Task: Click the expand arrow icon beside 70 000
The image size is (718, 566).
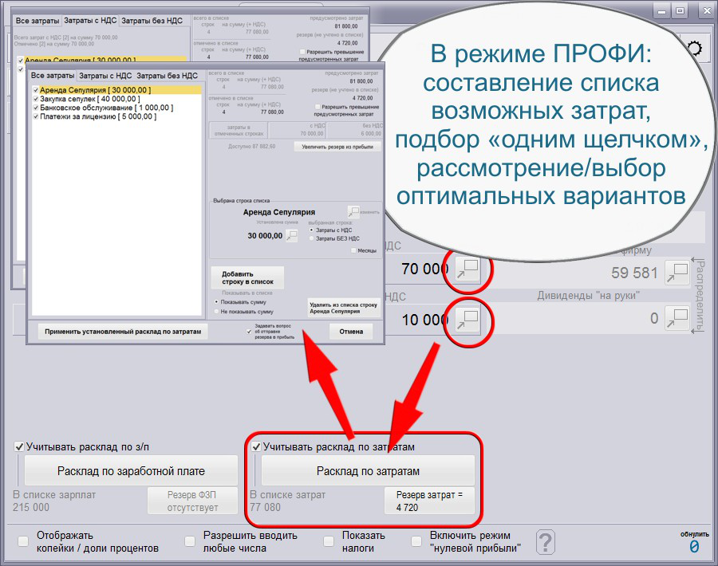Action: point(468,269)
